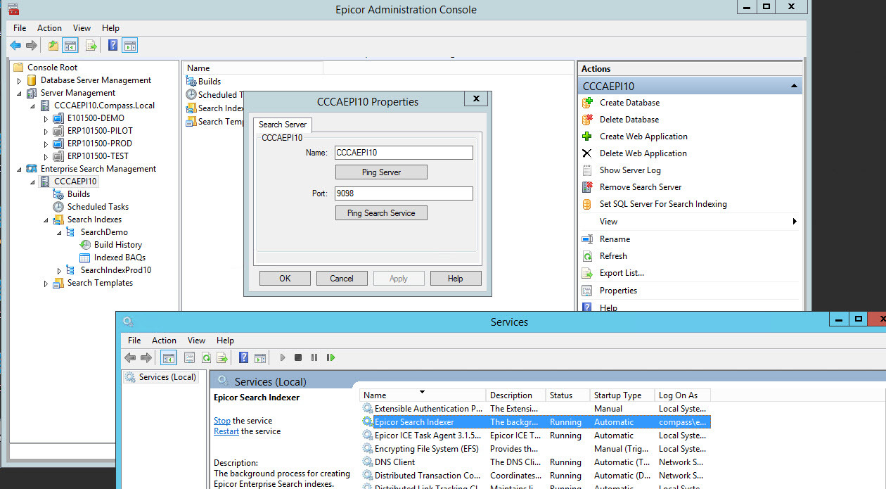Expand ERP101500-PILOT tree node
This screenshot has width=886, height=489.
pos(46,131)
